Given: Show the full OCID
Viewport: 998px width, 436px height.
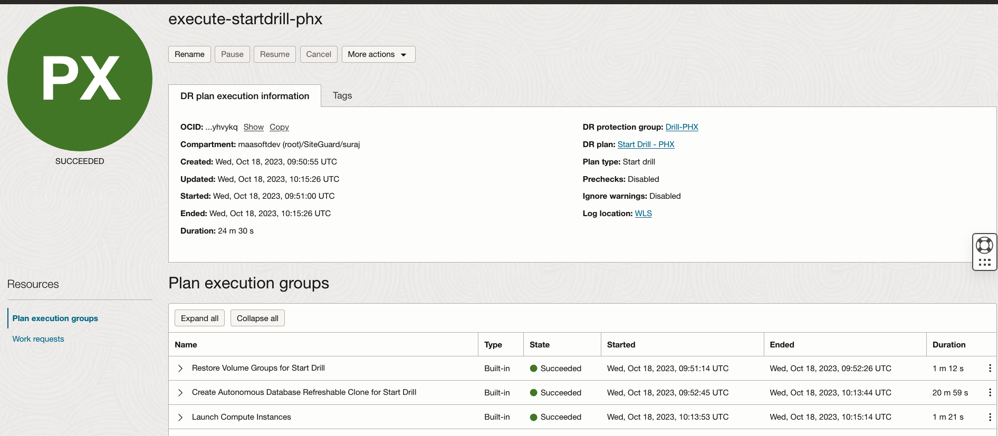Looking at the screenshot, I should tap(253, 127).
